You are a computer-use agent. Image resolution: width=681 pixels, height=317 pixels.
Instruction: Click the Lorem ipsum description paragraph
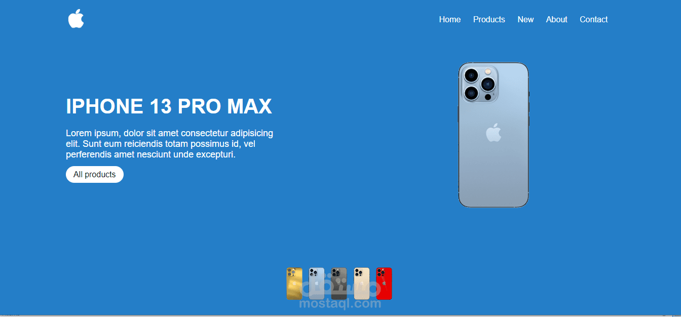169,144
